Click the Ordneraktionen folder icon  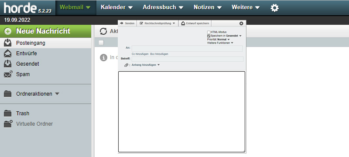8,94
